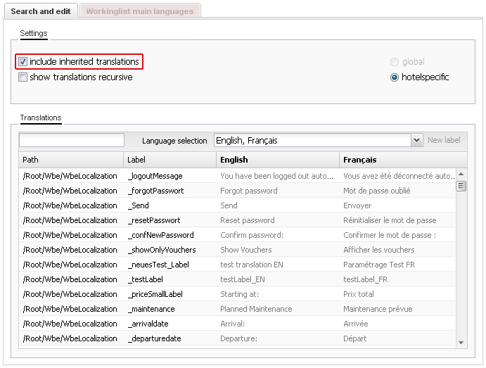This screenshot has width=486, height=368.
Task: Sort by the Label column header
Action: (170, 160)
